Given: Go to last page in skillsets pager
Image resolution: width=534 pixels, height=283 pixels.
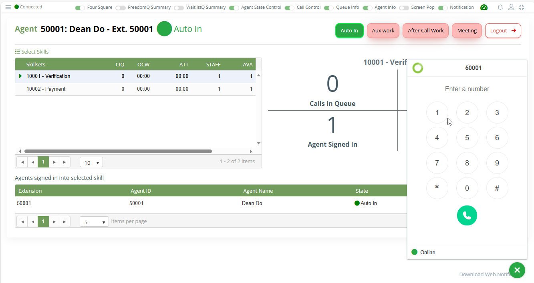Looking at the screenshot, I should click(65, 162).
